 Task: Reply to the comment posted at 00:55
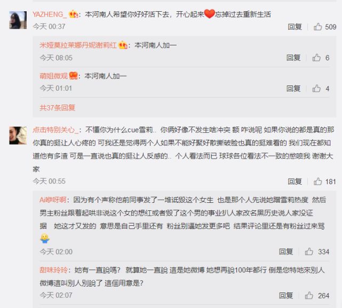pos(295,181)
